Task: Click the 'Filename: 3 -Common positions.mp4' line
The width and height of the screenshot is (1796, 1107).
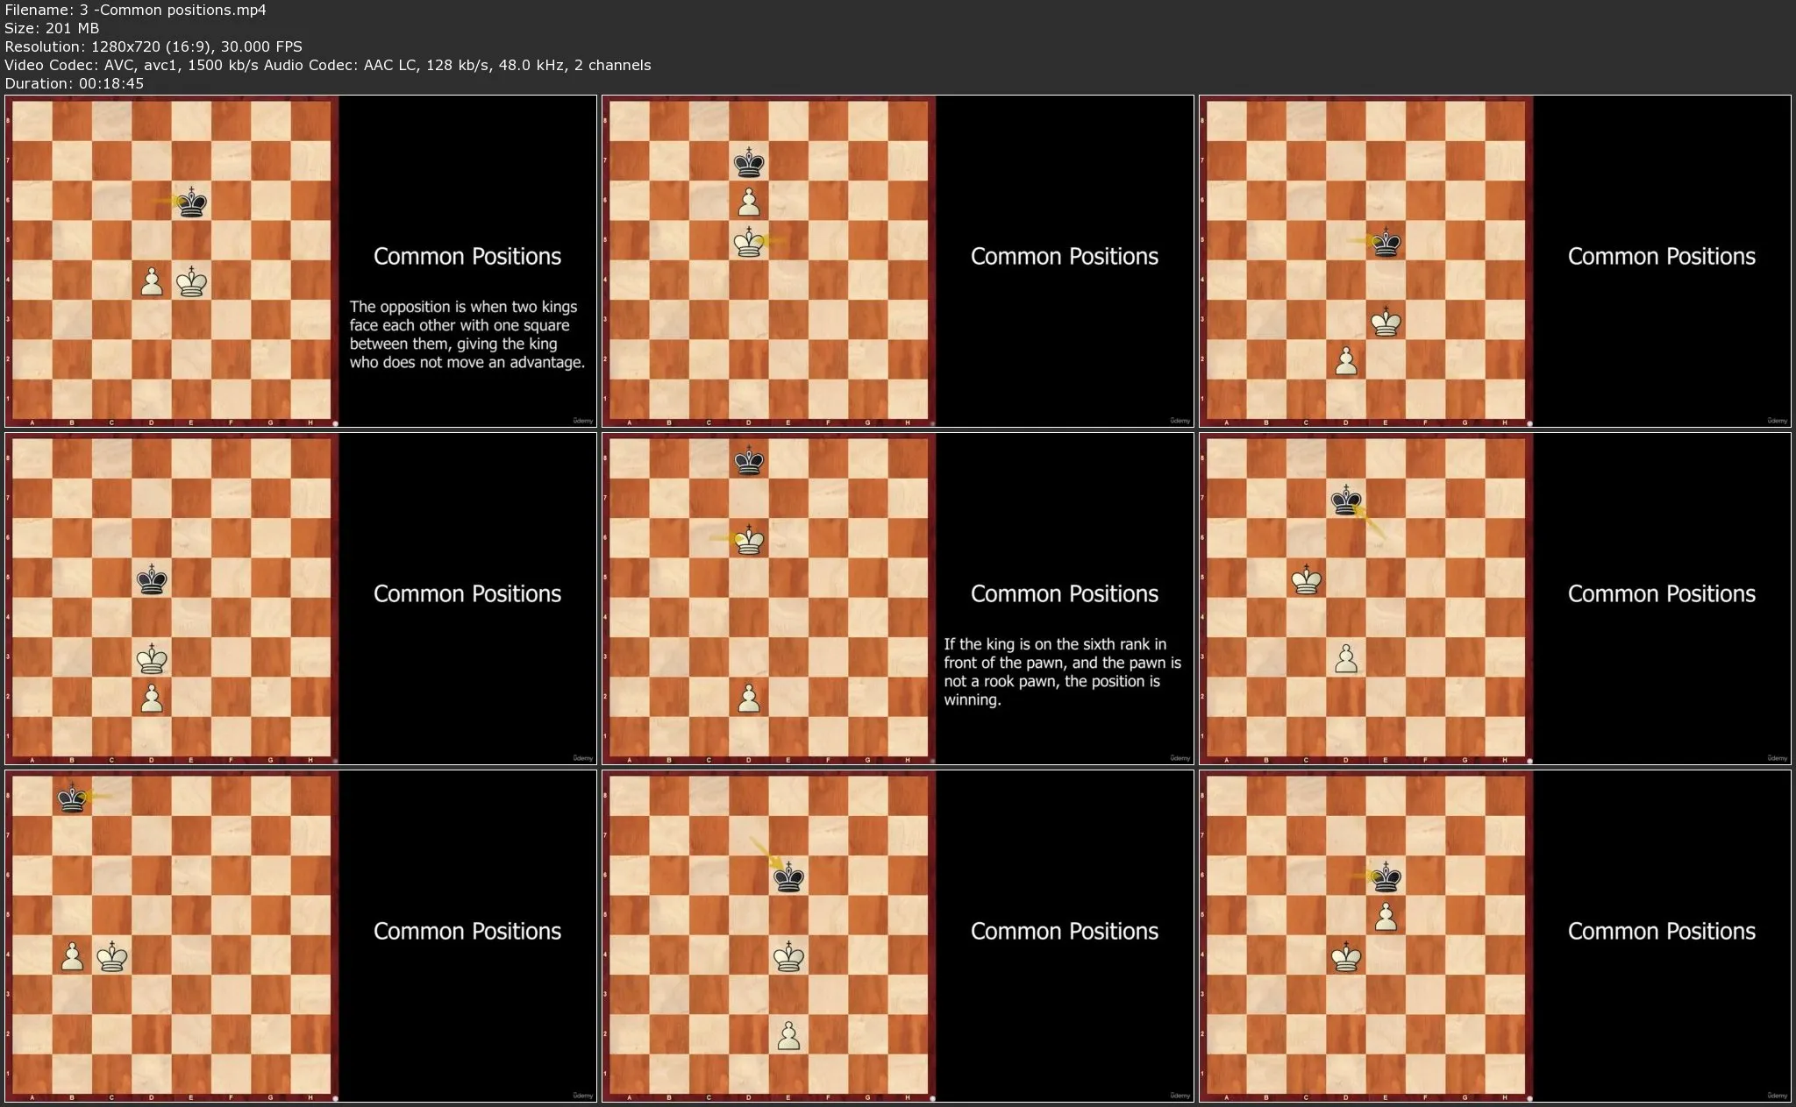Action: click(x=135, y=10)
